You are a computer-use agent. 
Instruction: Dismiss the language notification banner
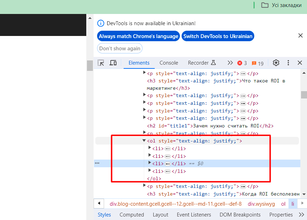pos(300,35)
